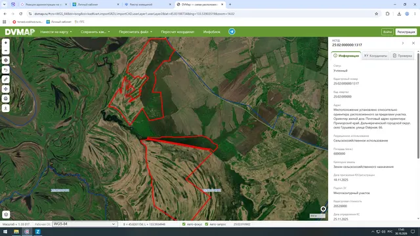Viewport: 420px width, 236px height.
Task: Click the info panel vertical scrollbar
Action: (x=418, y=106)
